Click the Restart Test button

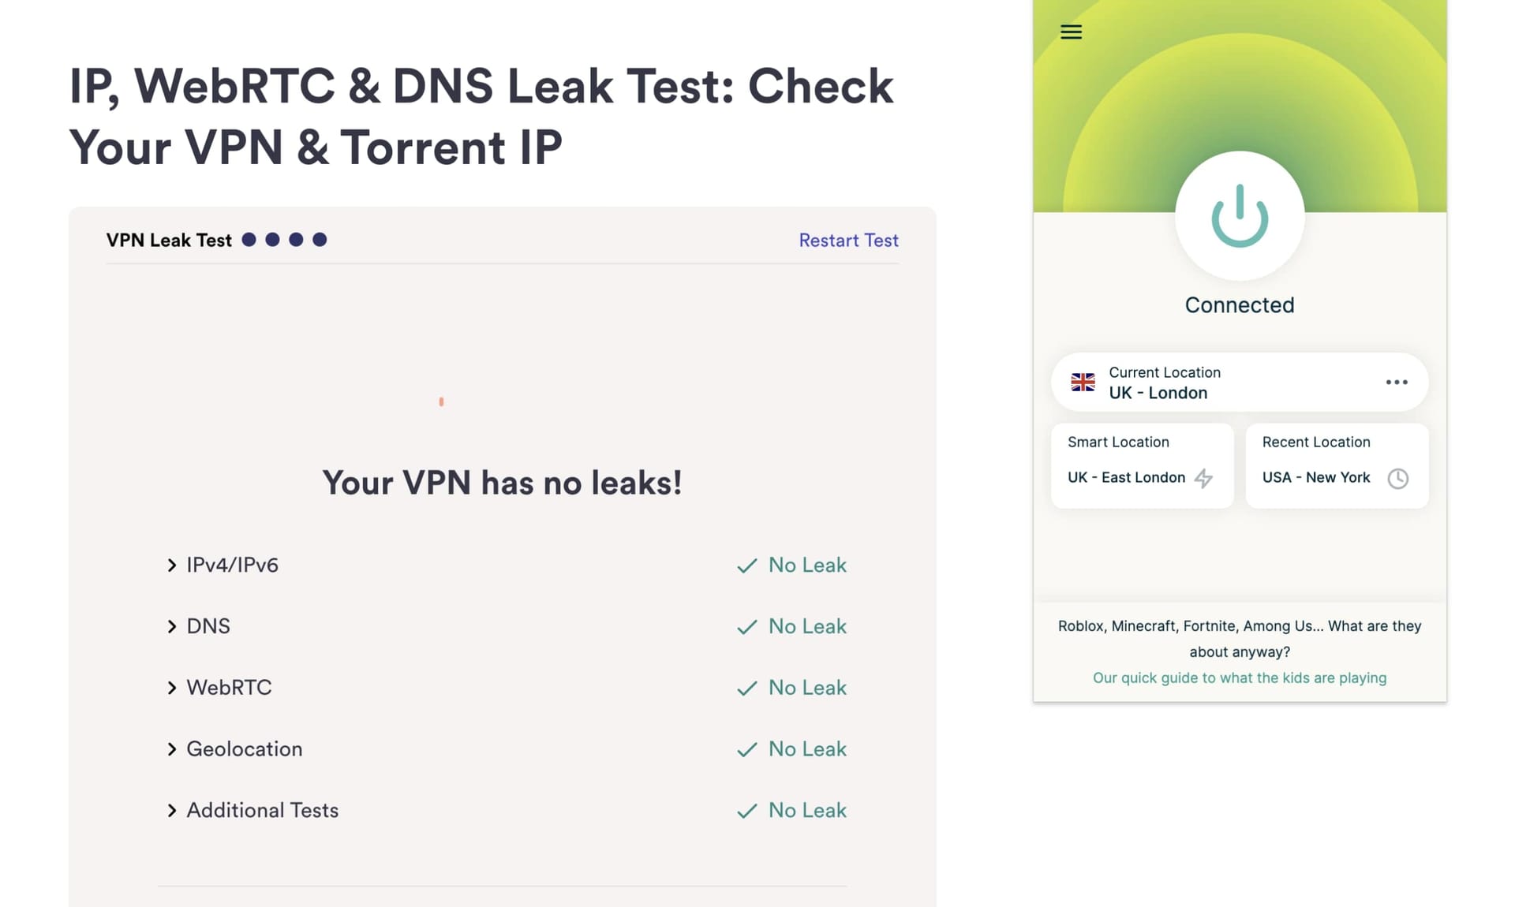[x=849, y=240]
